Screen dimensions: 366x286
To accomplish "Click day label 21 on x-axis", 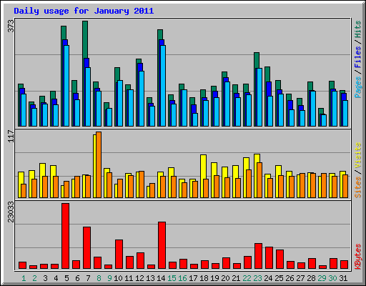I will (x=236, y=278).
